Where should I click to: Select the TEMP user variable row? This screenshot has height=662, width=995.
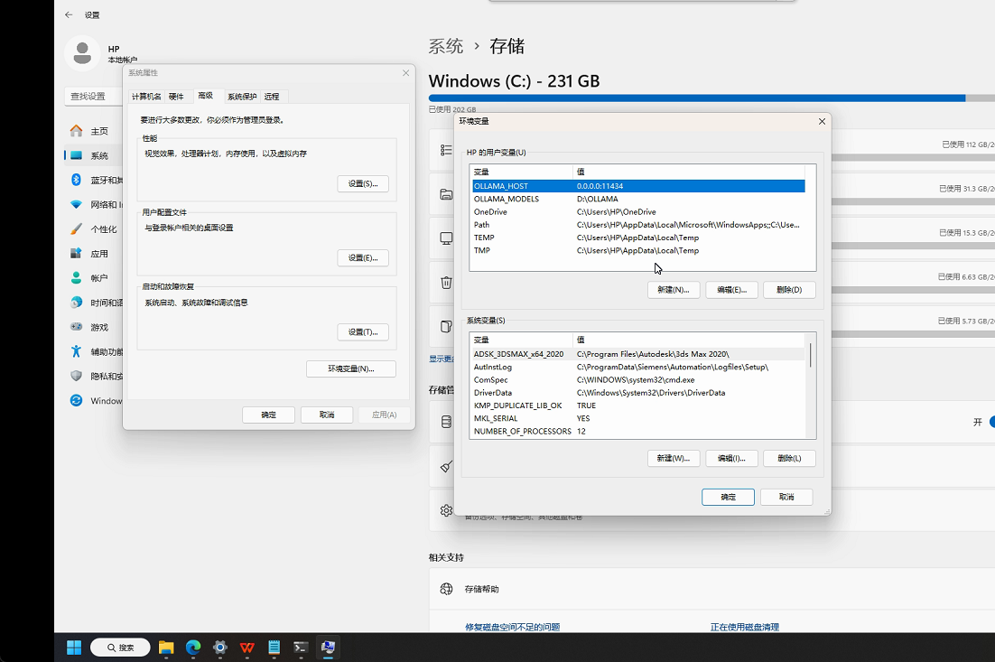point(638,238)
